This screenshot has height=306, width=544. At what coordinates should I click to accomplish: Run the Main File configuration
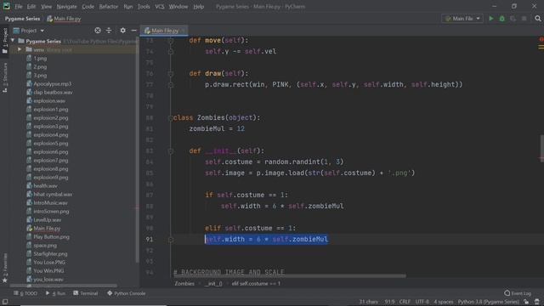(x=491, y=19)
